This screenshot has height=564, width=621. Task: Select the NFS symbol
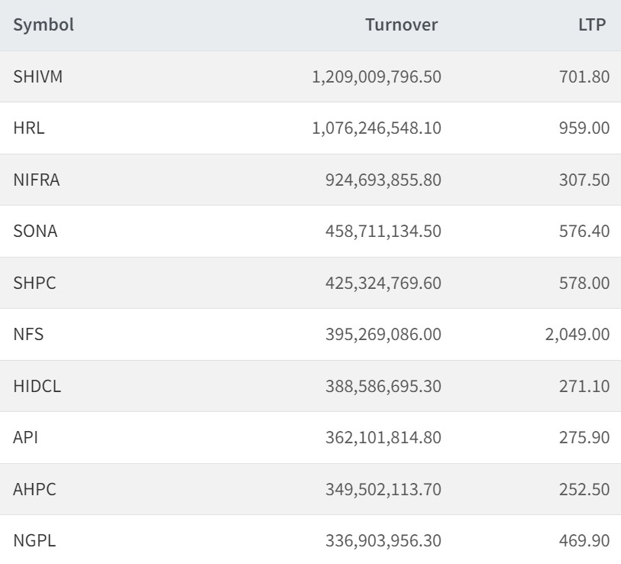pyautogui.click(x=28, y=334)
